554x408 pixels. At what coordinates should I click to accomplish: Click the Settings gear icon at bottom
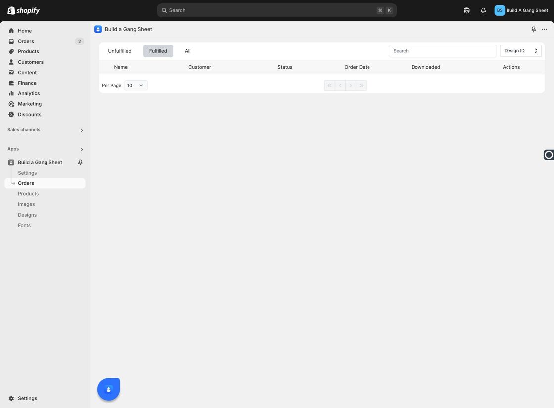11,398
